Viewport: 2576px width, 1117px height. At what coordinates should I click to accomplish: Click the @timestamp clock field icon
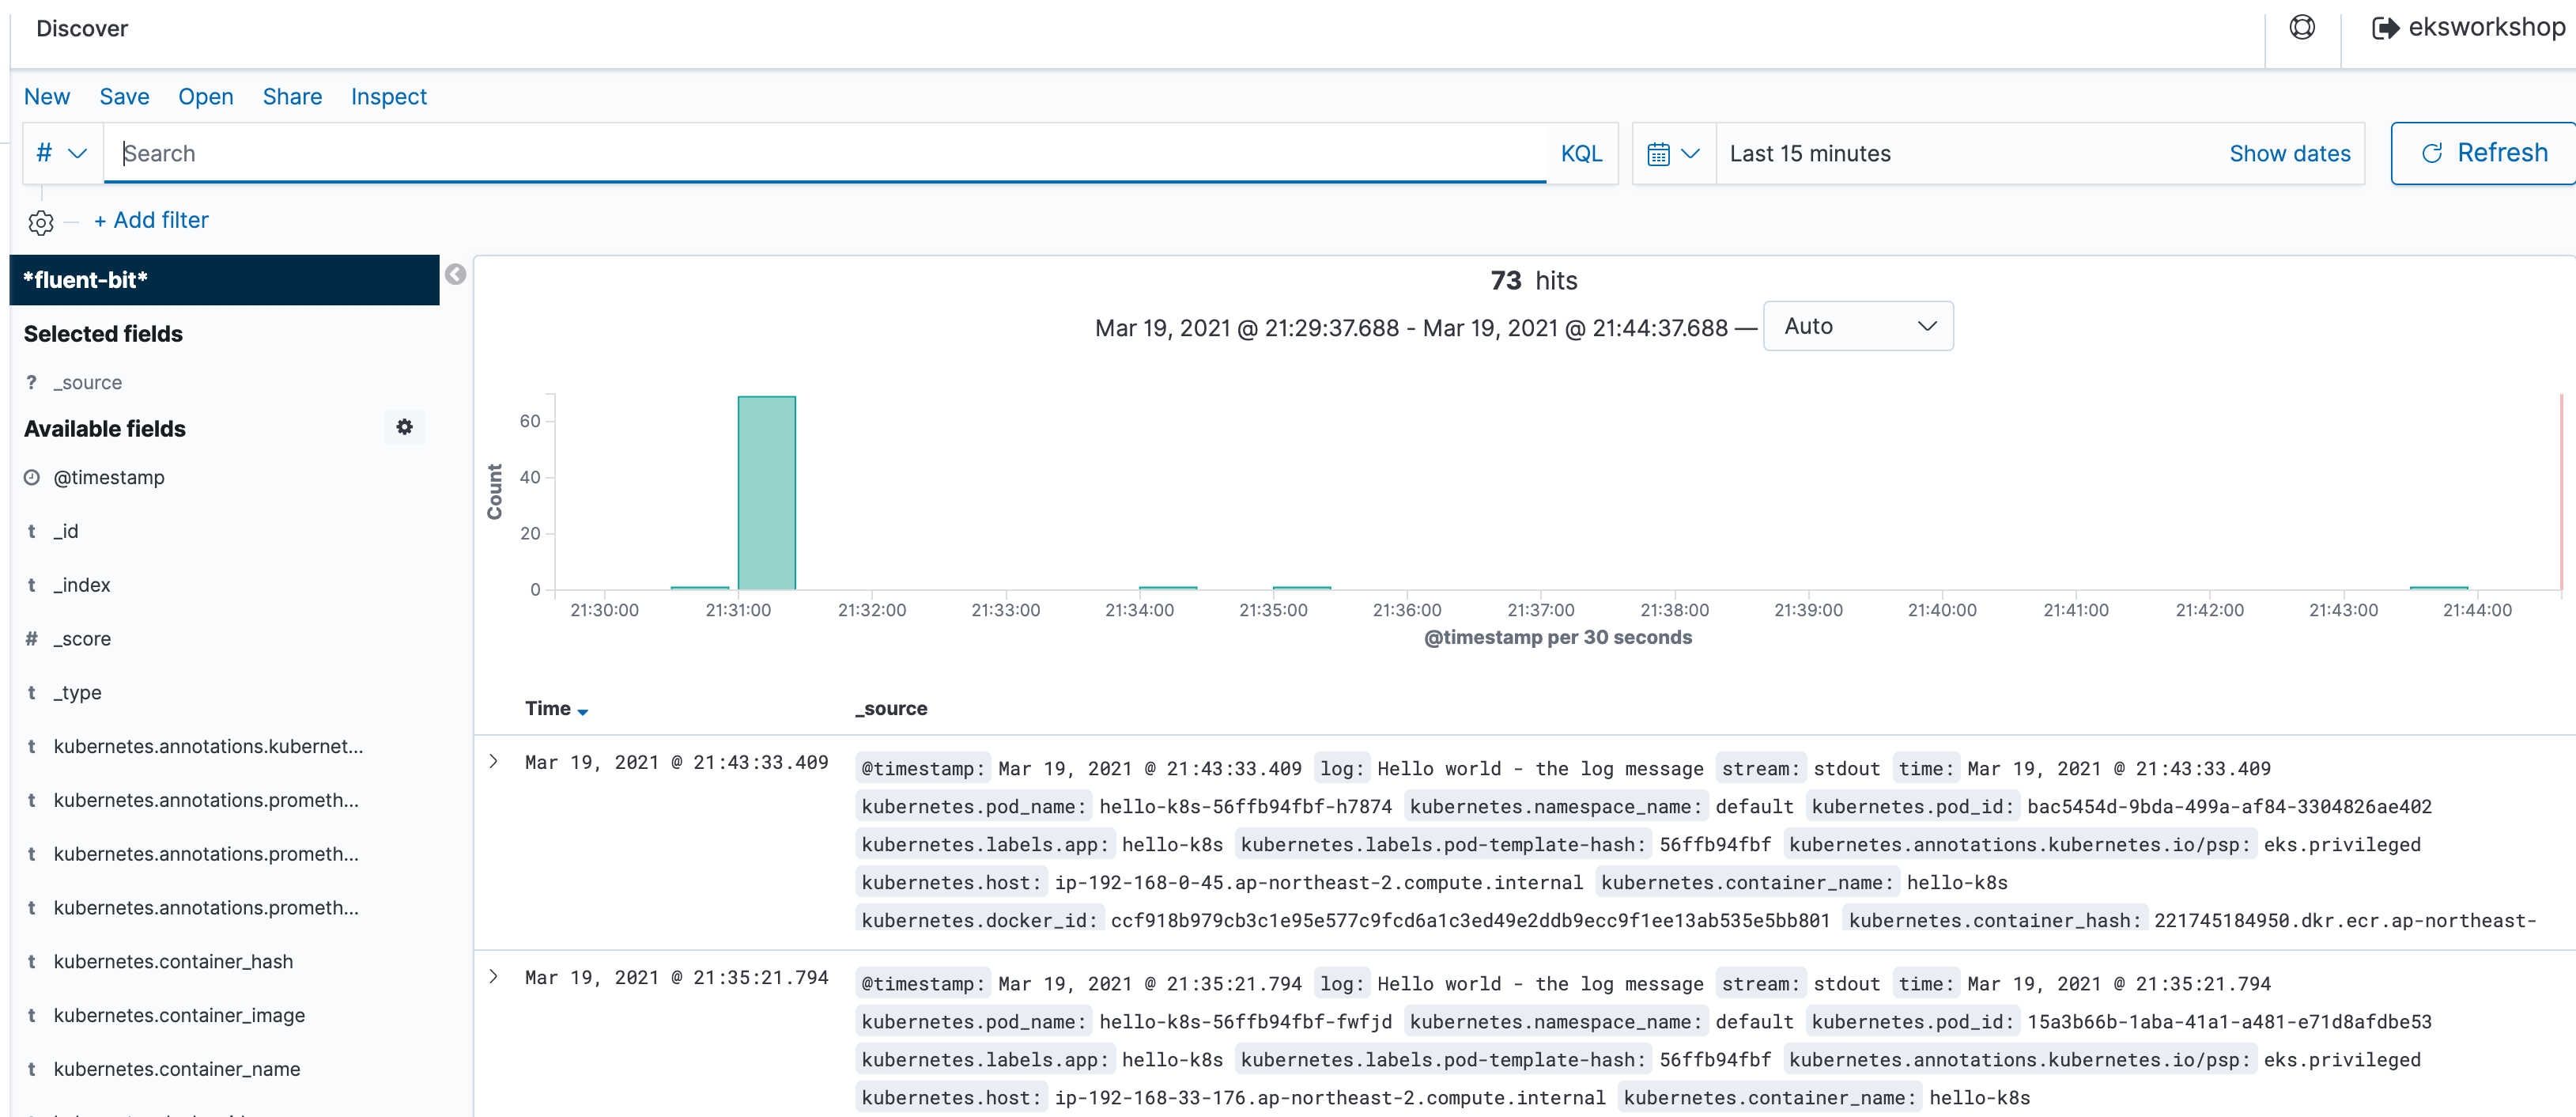[x=32, y=478]
